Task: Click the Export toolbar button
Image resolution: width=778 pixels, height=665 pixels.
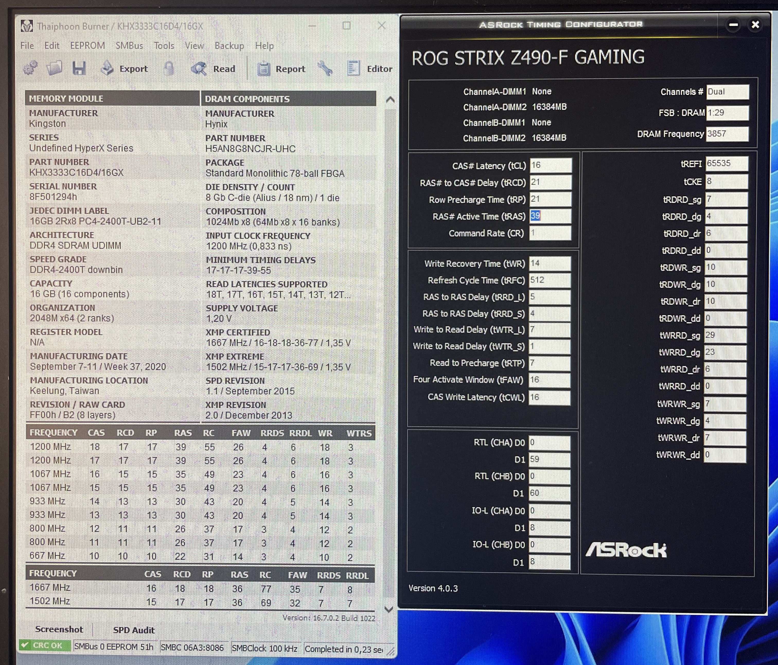Action: tap(125, 69)
